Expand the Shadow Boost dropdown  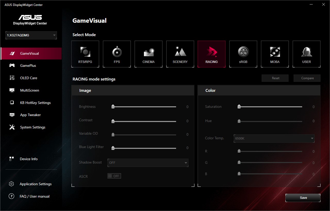click(x=148, y=163)
